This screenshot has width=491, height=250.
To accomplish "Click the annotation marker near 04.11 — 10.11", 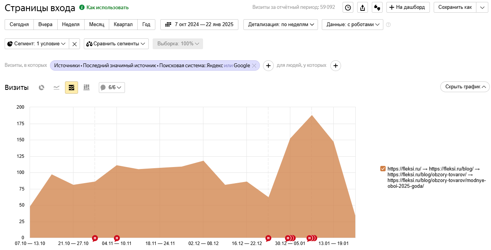I will click(117, 238).
